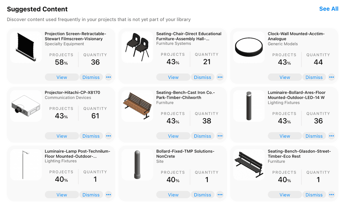The height and width of the screenshot is (208, 345).
Task: Dismiss the Projector-Hitachi-CP-X8170 suggestion
Action: pyautogui.click(x=91, y=136)
